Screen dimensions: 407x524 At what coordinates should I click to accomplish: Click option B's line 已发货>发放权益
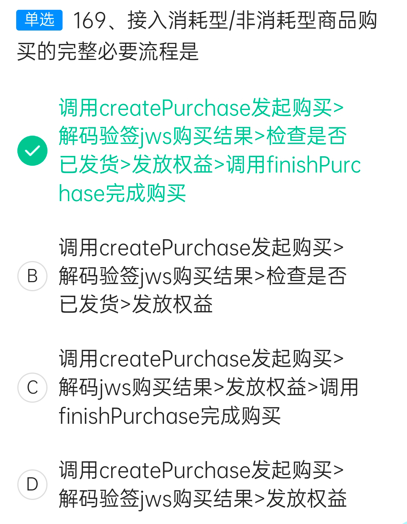[x=136, y=304]
